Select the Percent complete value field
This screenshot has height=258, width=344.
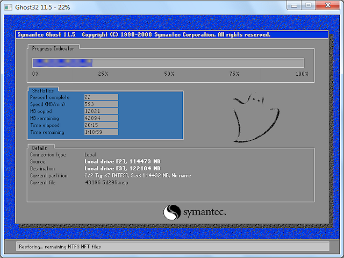pos(101,97)
